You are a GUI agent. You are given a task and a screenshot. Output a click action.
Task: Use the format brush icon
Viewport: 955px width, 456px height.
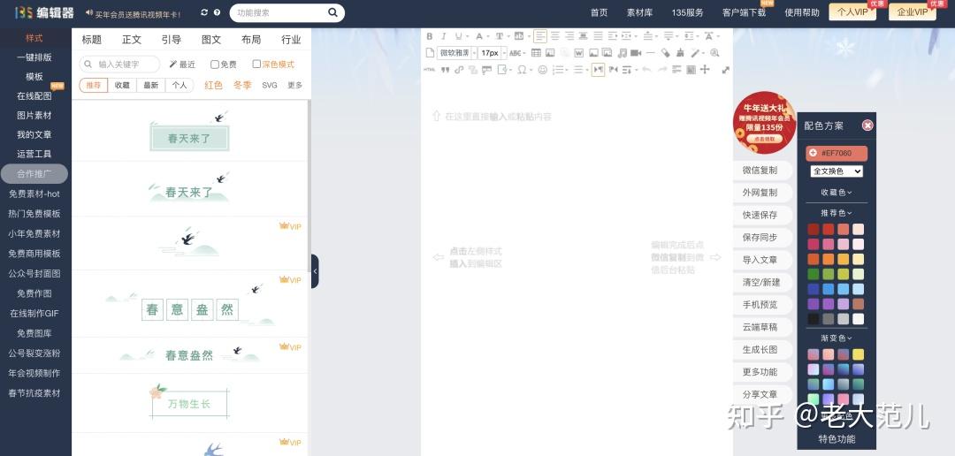tap(680, 53)
